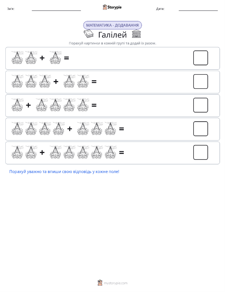
Task: Click the Storypie bear logo at top
Action: 105,7
